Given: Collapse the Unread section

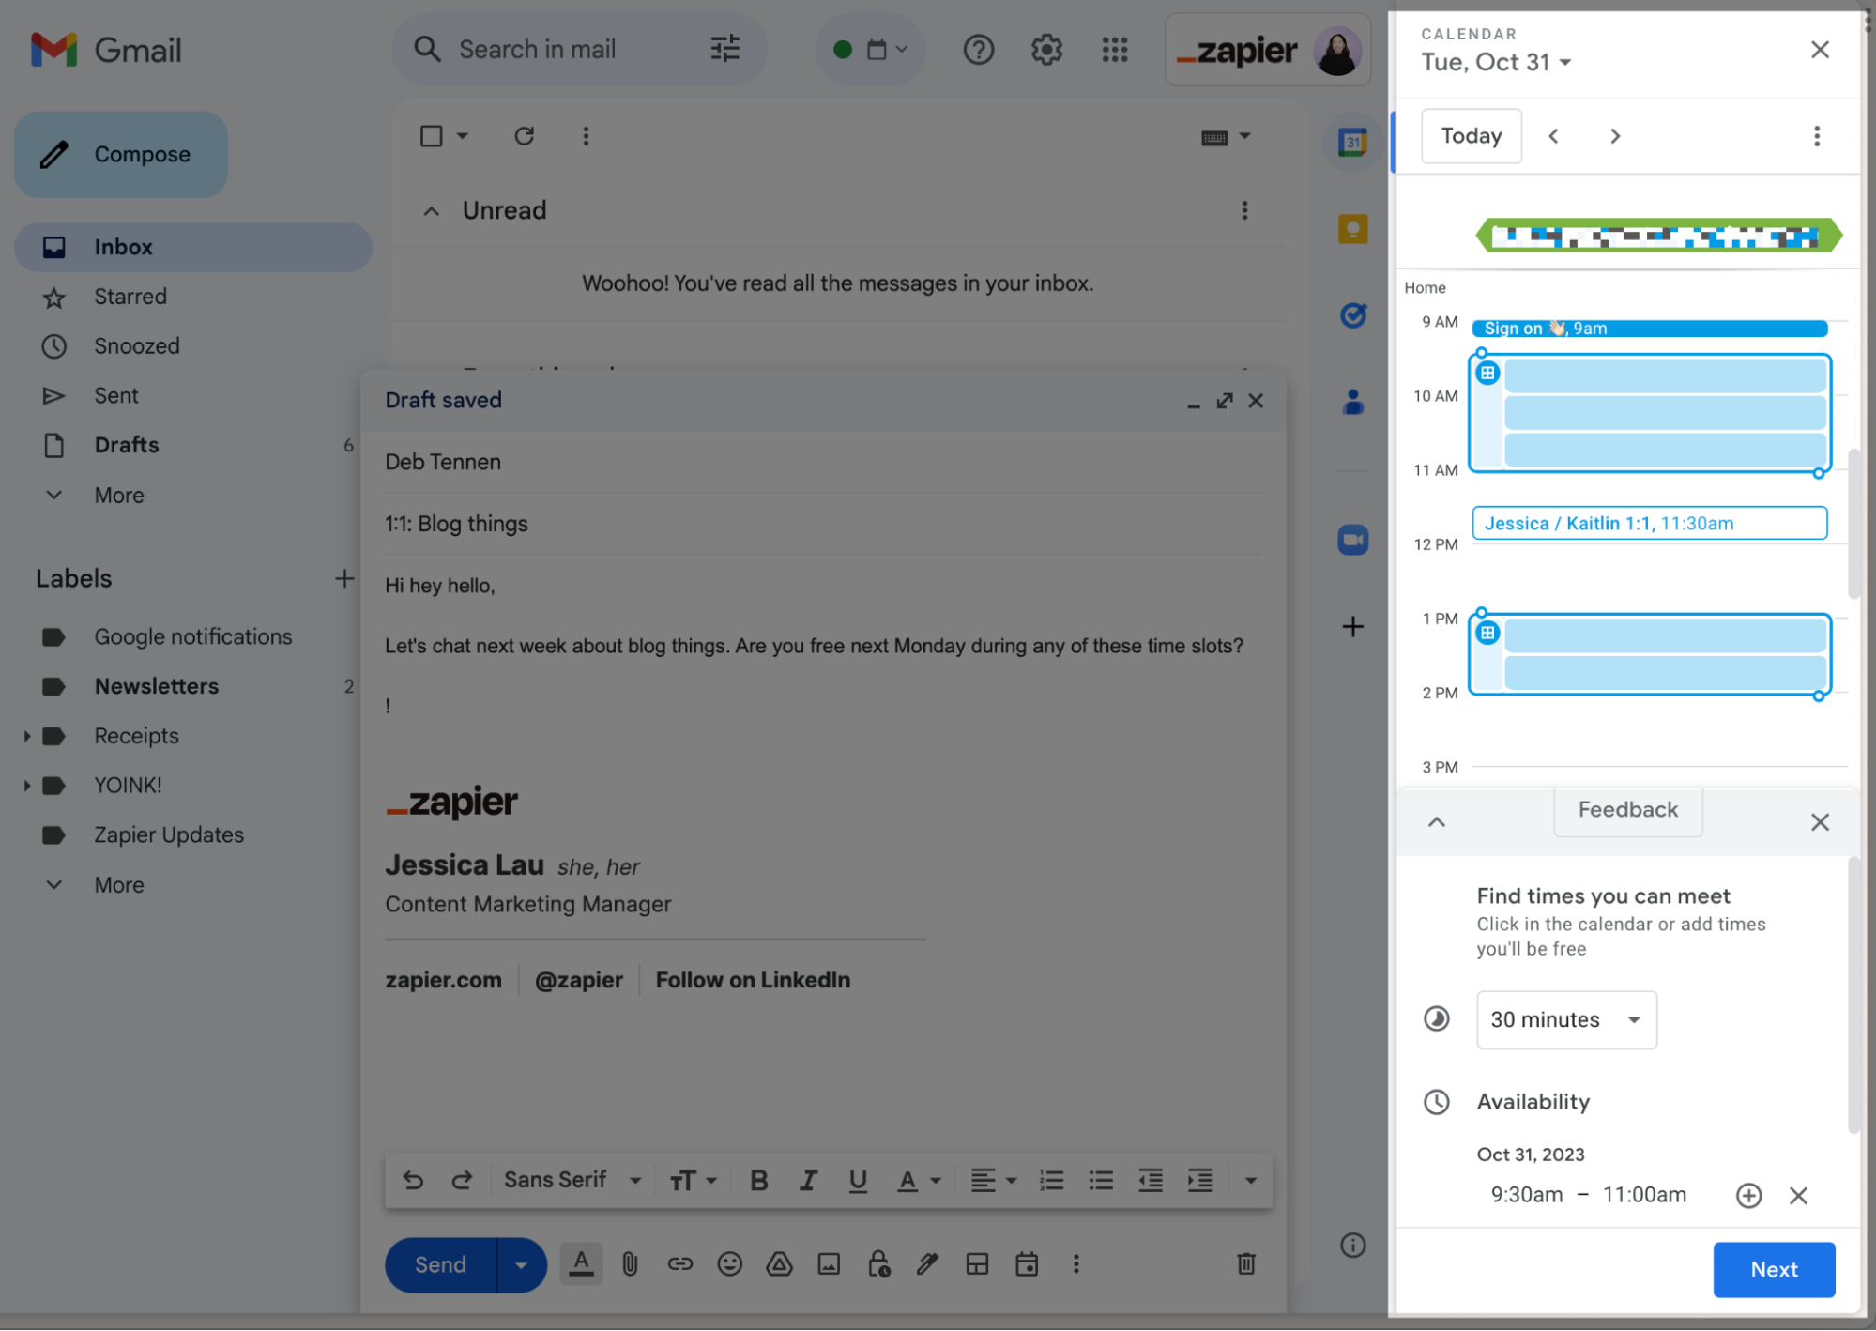Looking at the screenshot, I should (x=431, y=211).
